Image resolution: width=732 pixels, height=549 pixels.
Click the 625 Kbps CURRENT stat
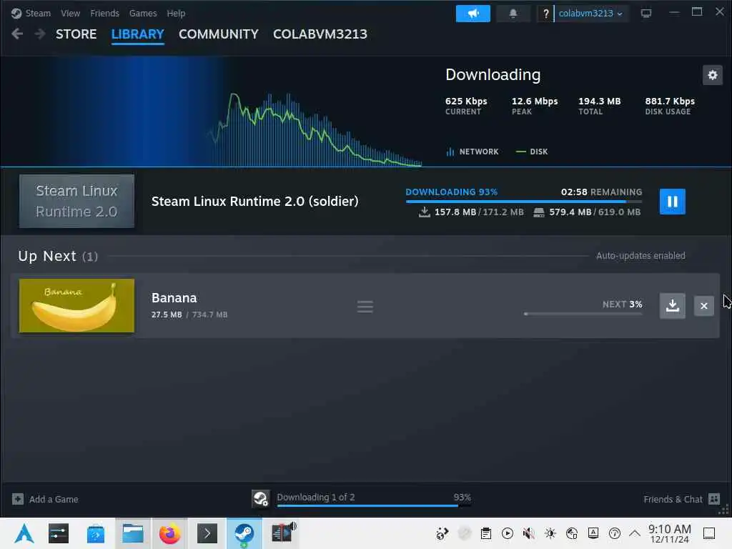click(466, 106)
